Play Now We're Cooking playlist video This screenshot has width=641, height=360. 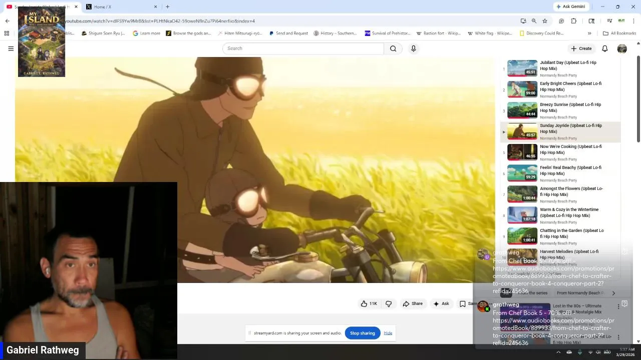pyautogui.click(x=560, y=152)
